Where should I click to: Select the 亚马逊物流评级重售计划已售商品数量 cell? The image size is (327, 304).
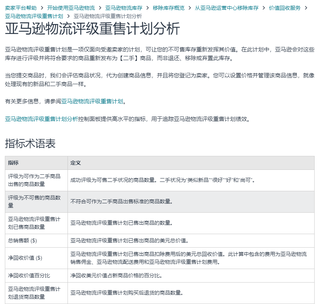(x=36, y=223)
